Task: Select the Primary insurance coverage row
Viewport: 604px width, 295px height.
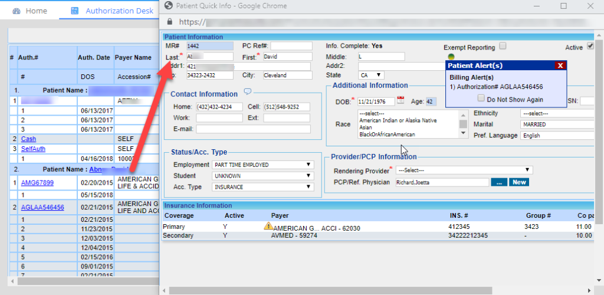Action: 377,227
